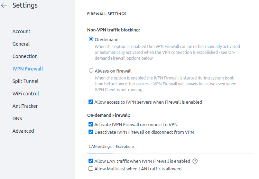259x179 pixels.
Task: Select the Always-on firewall option
Action: (x=91, y=70)
